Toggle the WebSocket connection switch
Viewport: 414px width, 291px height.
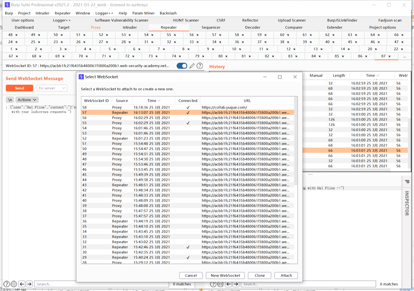(182, 66)
